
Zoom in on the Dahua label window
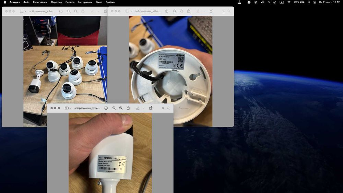(181, 11)
